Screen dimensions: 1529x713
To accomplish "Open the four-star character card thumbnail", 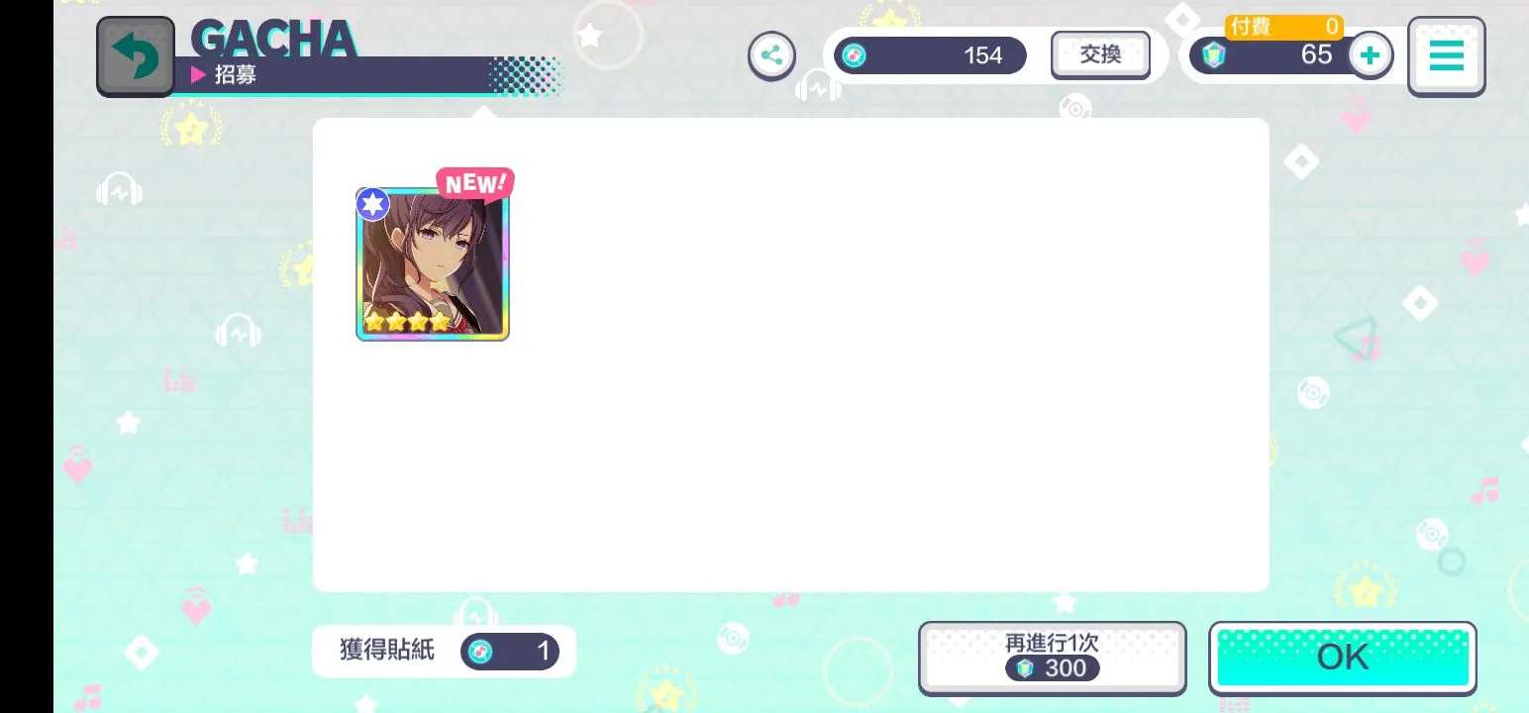I will point(433,264).
